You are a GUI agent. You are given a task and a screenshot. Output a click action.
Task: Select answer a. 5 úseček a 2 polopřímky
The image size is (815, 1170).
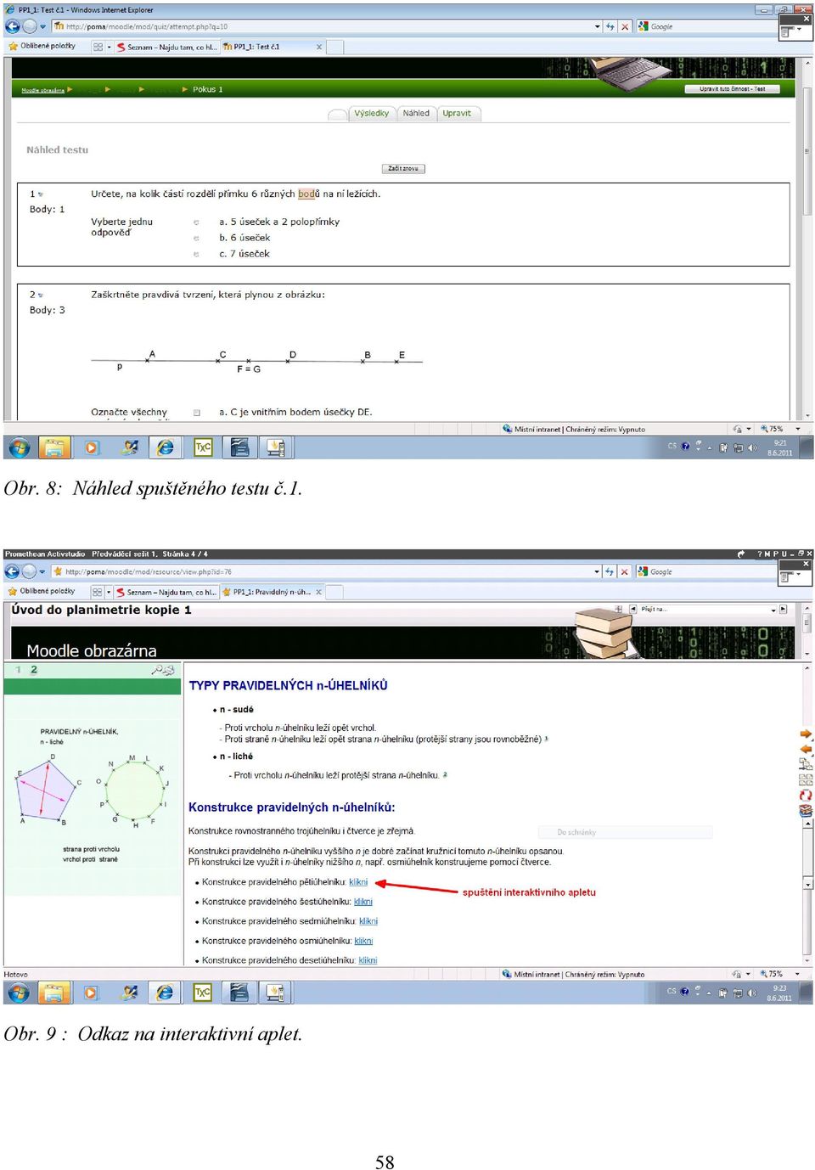tap(196, 222)
